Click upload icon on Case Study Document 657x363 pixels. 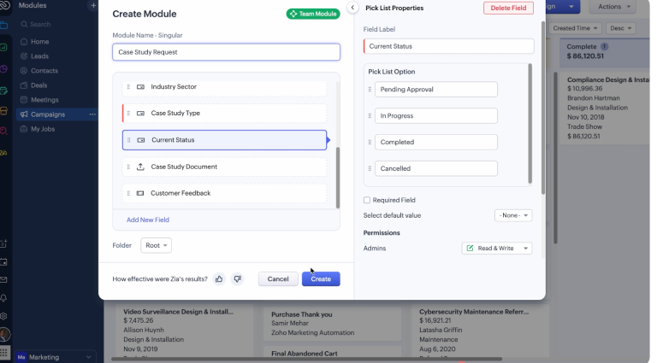(140, 167)
